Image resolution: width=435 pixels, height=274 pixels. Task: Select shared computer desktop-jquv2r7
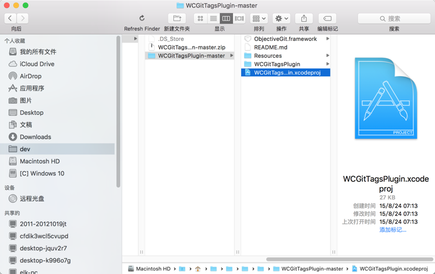pos(57,248)
